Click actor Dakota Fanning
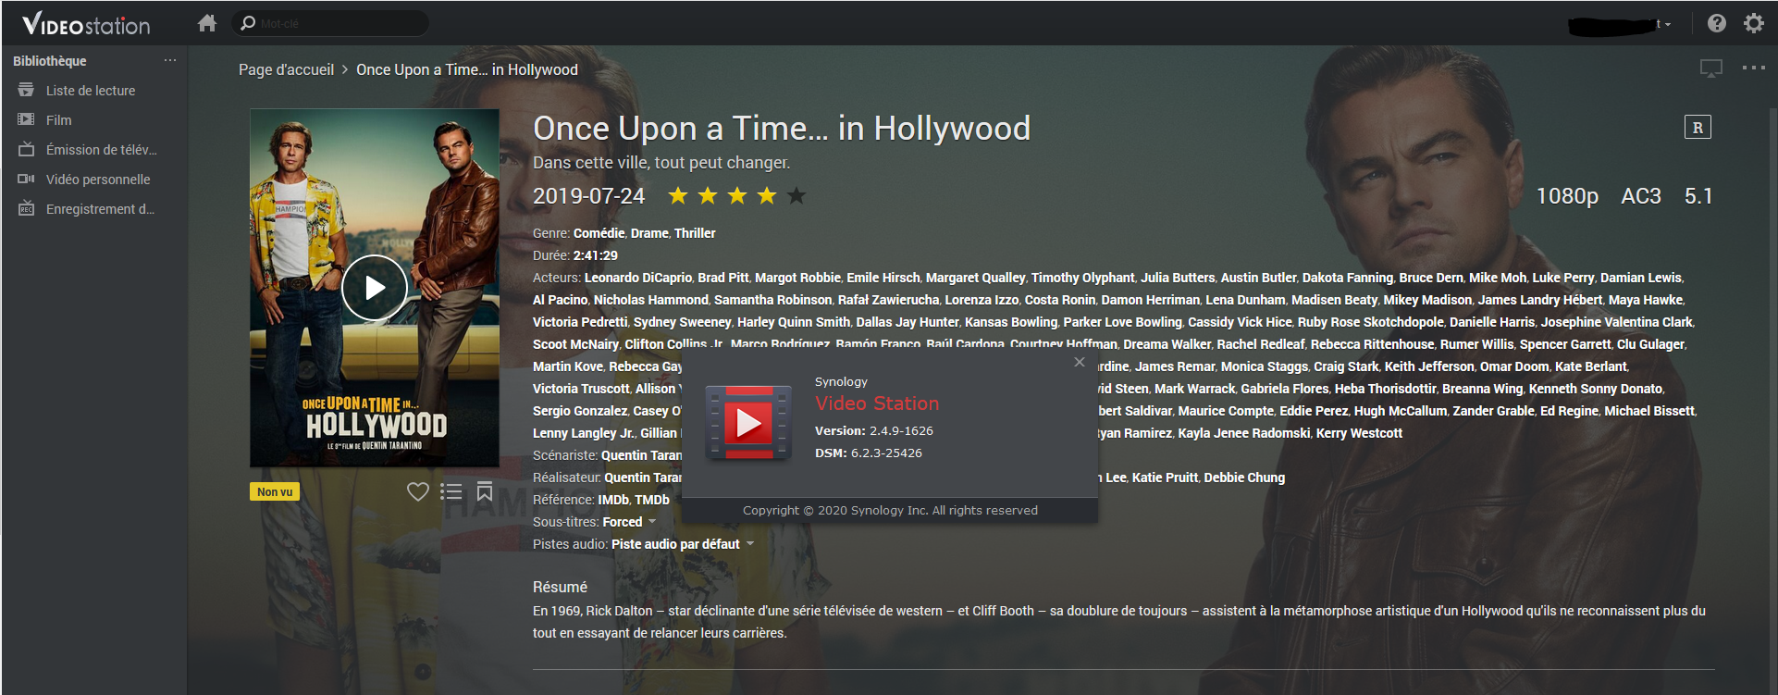Image resolution: width=1778 pixels, height=695 pixels. click(x=1348, y=278)
